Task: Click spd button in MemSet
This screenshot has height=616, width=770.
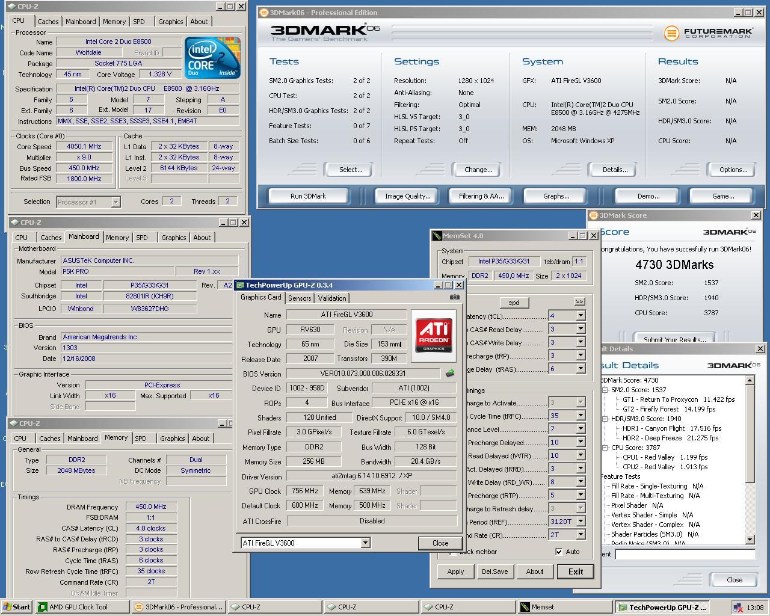Action: pos(514,303)
